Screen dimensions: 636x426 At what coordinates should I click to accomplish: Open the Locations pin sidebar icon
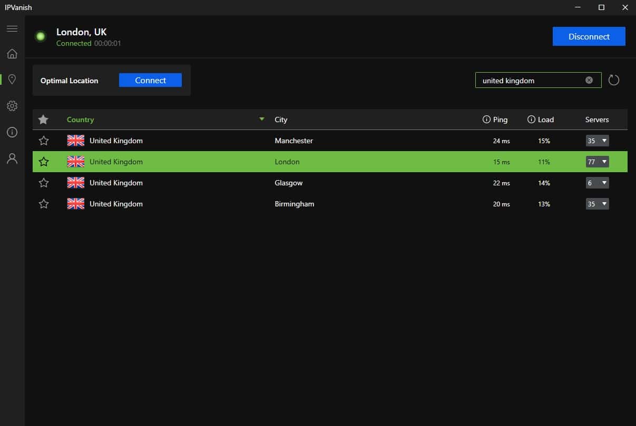tap(12, 80)
